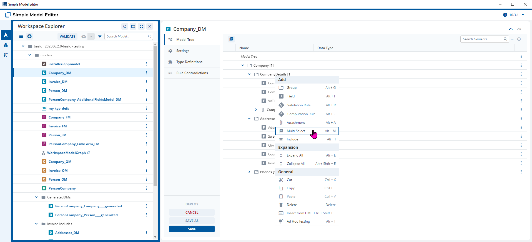Viewport: 532px width, 242px height.
Task: Open the dropdown arrow next to VALIDATE
Action: pyautogui.click(x=91, y=36)
